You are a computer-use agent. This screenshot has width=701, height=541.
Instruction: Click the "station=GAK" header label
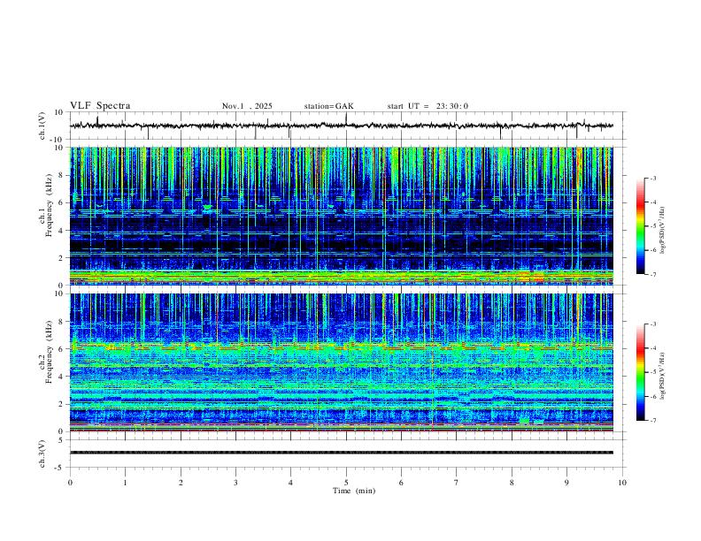coord(329,106)
